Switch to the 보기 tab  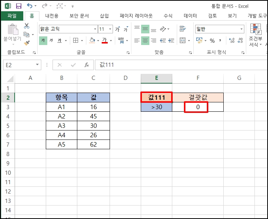click(x=232, y=16)
